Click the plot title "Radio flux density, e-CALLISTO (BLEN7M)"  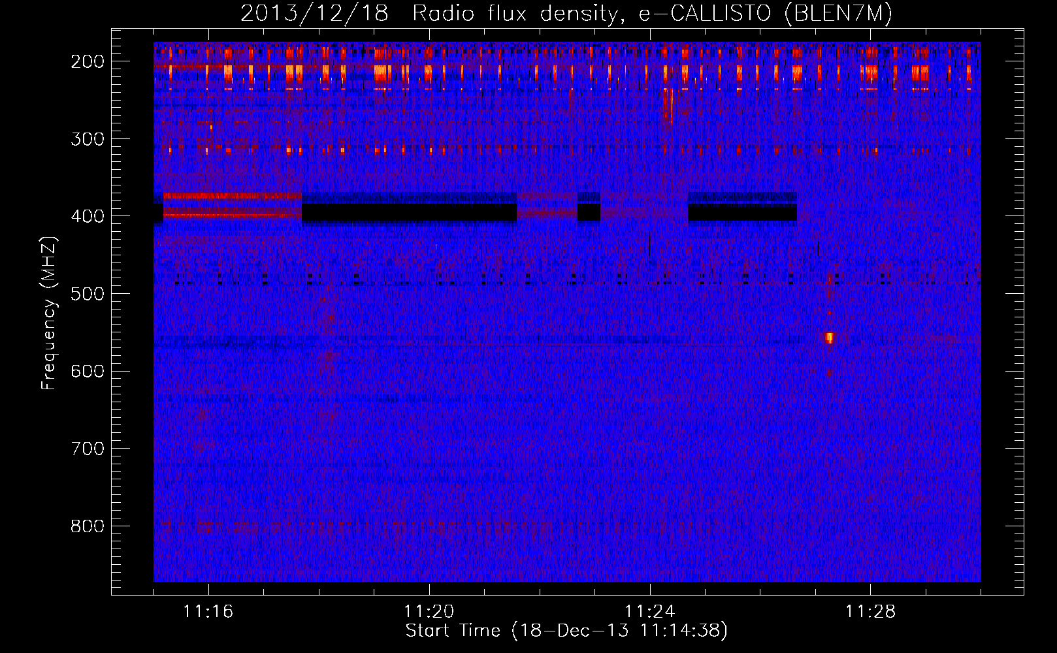click(652, 14)
